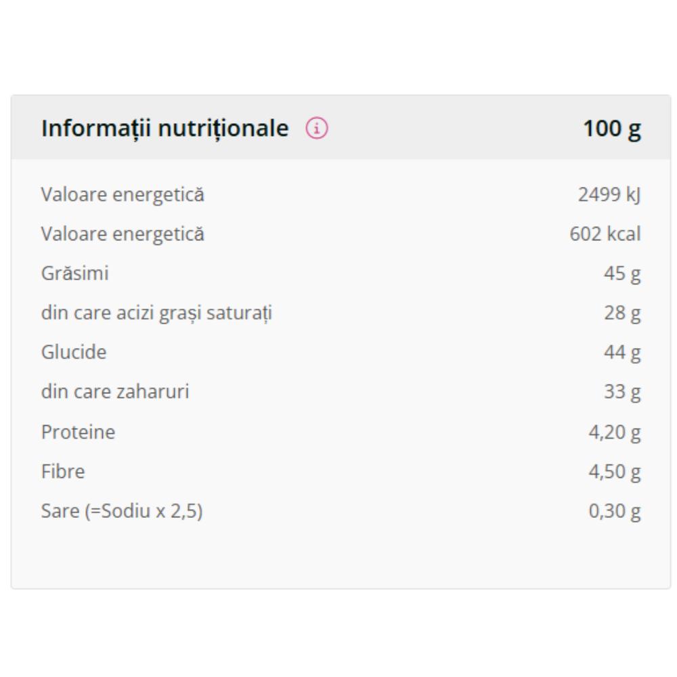The width and height of the screenshot is (677, 677).
Task: Click the Grăsimi row label
Action: pos(74,274)
